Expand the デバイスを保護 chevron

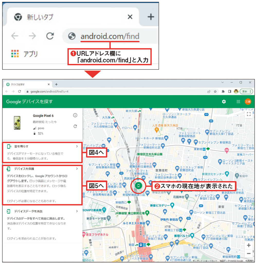[77, 168]
